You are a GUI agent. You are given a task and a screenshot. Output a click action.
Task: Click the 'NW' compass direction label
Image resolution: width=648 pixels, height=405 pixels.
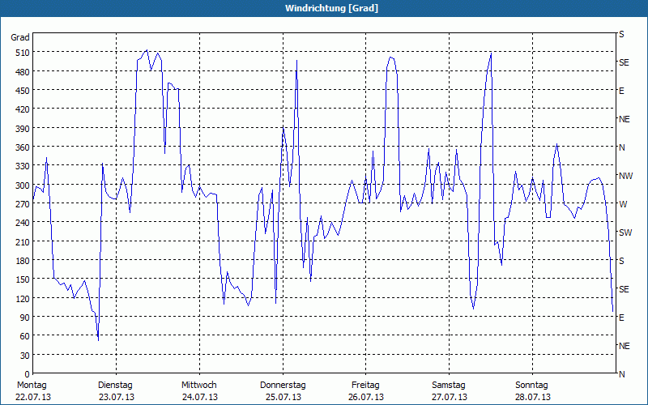[x=625, y=176]
